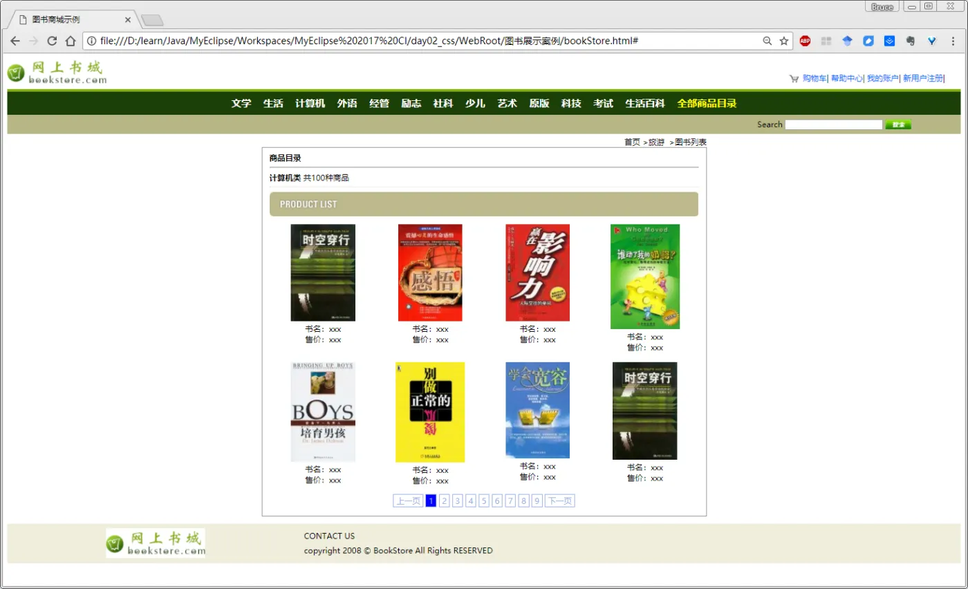Open the 励志 category
Screen dimensions: 968x589
pos(411,104)
